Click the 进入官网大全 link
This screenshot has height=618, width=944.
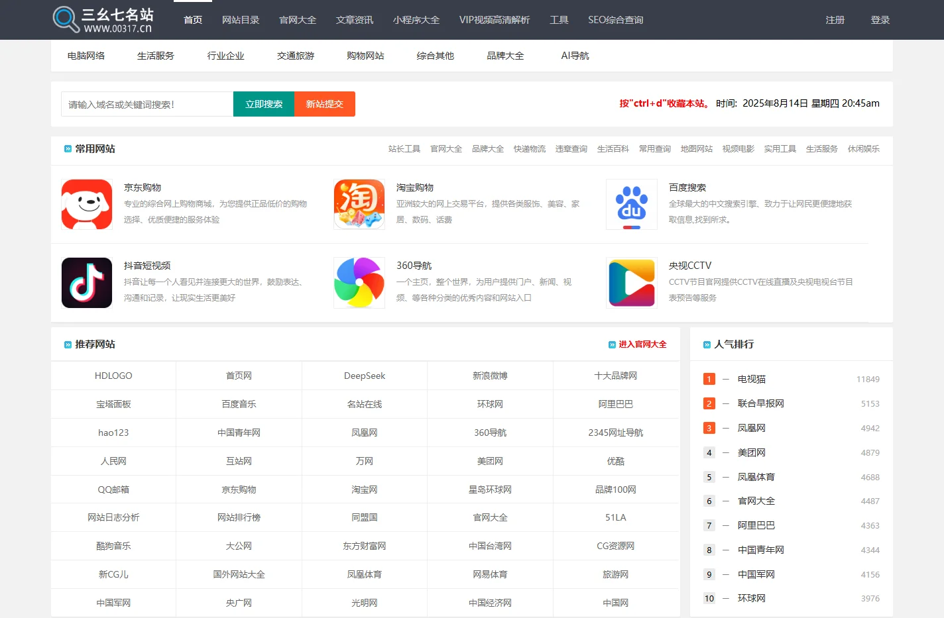pos(642,344)
